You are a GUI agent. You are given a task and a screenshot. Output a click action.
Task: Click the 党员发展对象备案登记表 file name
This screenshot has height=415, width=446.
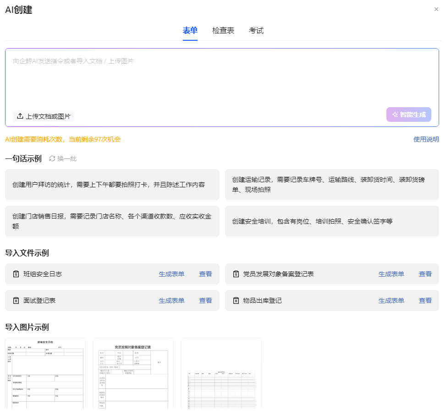pyautogui.click(x=278, y=274)
